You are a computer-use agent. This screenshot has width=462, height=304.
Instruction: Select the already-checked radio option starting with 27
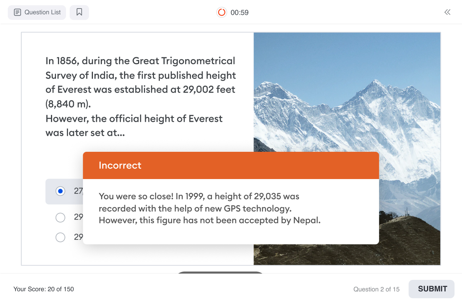point(60,191)
